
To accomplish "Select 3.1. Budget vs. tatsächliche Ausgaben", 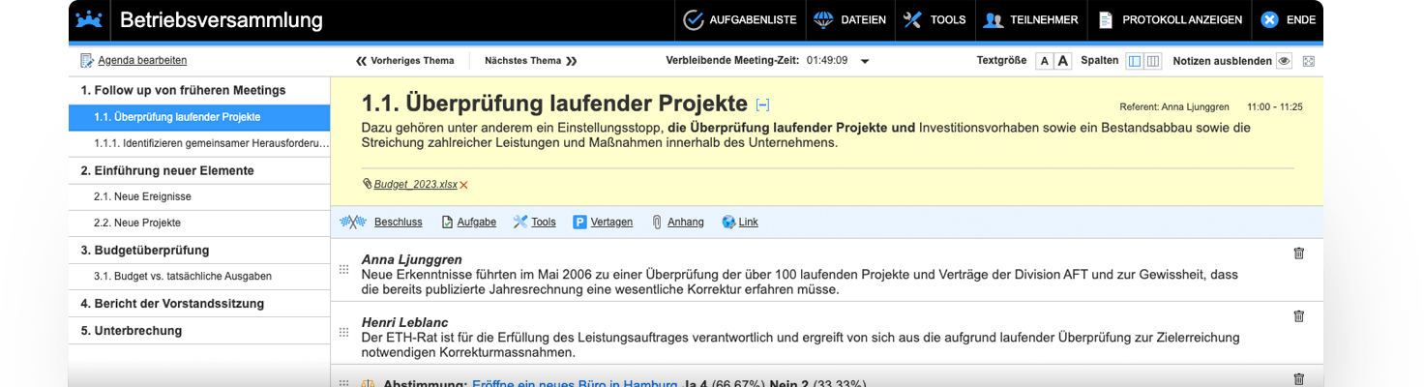I will point(199,277).
